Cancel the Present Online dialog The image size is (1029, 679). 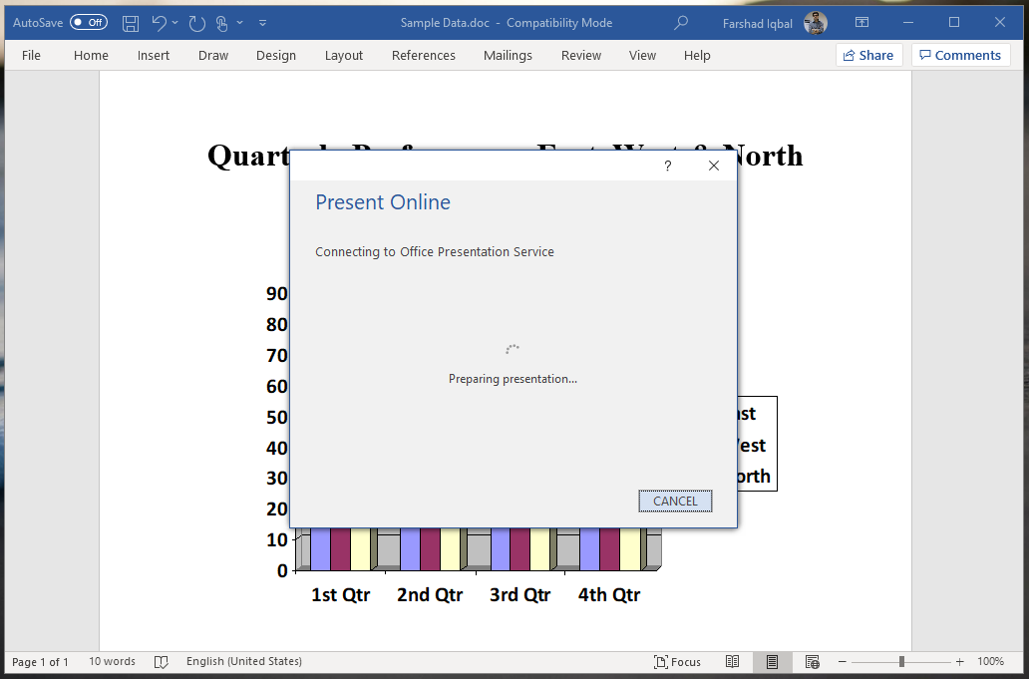pos(675,501)
